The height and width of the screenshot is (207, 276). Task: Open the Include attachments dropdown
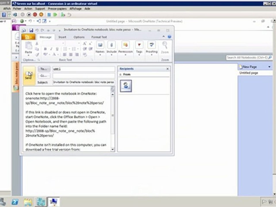click(112, 49)
